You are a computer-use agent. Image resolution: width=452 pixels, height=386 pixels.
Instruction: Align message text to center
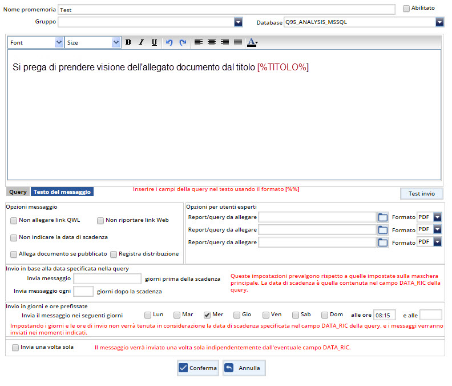(x=212, y=42)
